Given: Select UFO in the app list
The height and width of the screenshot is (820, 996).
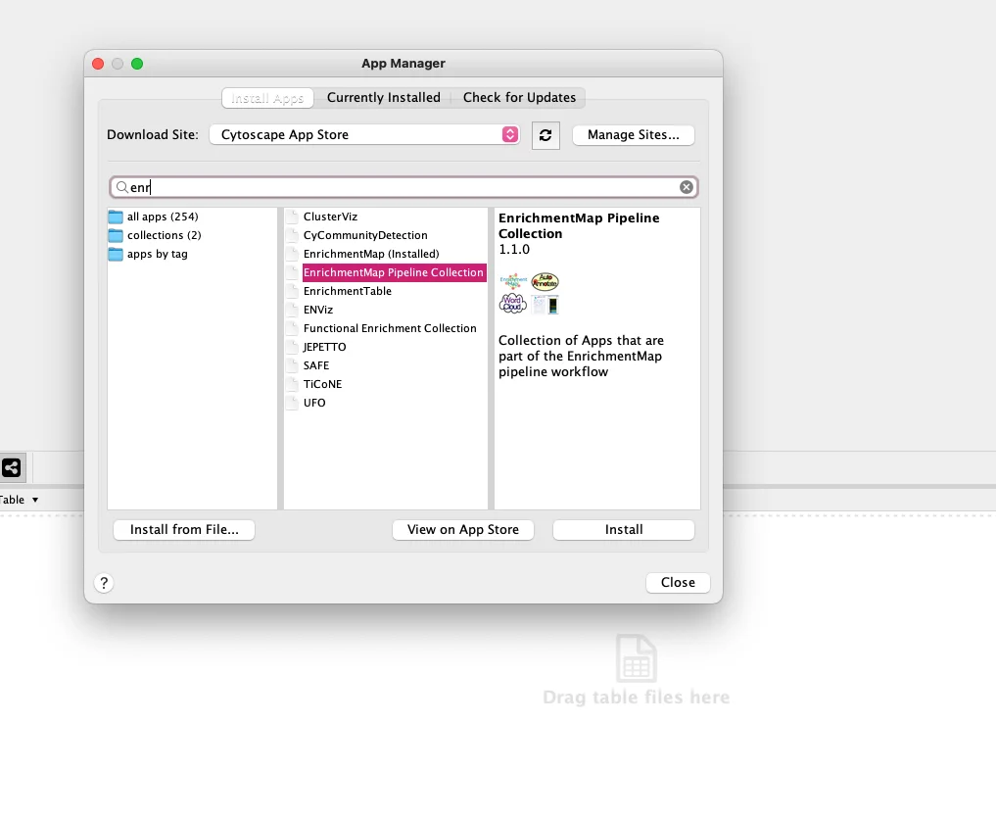Looking at the screenshot, I should point(313,403).
